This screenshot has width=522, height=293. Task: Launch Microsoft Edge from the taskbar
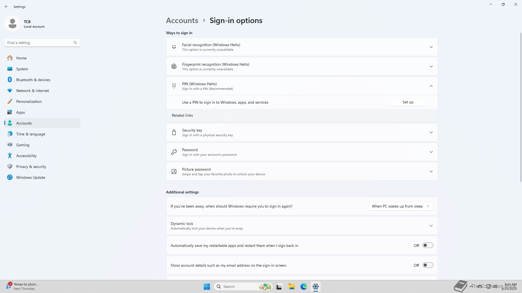(x=303, y=286)
